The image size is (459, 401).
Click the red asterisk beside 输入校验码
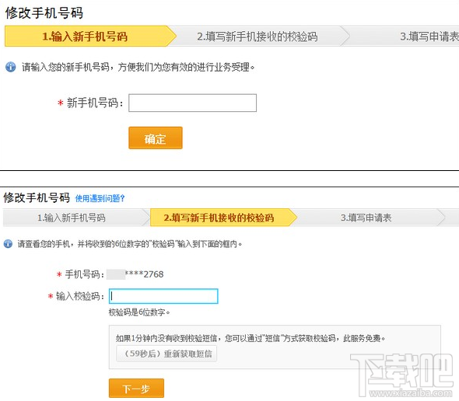(x=51, y=296)
